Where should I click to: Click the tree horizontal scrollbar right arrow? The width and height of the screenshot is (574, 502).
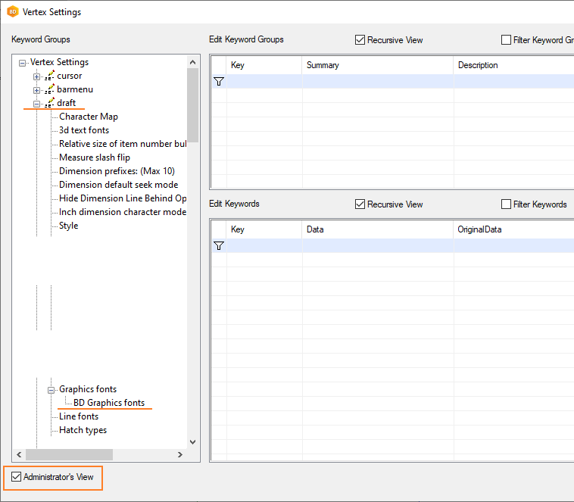[x=180, y=454]
